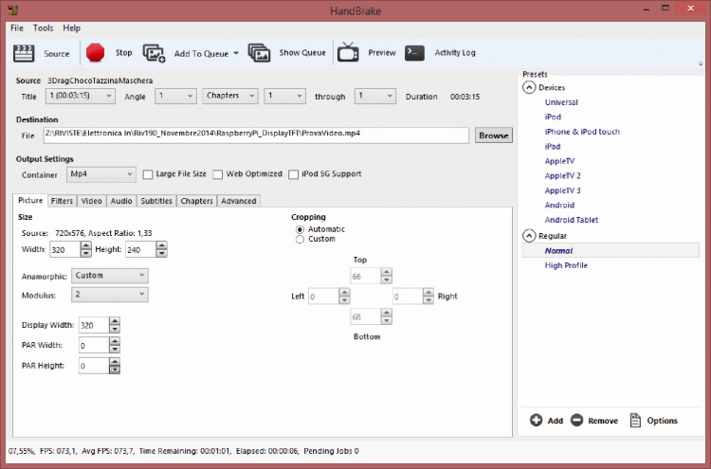The image size is (711, 469).
Task: Switch to the Filters tab
Action: click(x=62, y=201)
